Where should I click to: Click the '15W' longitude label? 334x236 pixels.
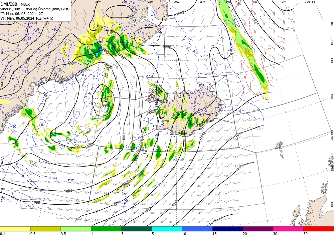202,2
